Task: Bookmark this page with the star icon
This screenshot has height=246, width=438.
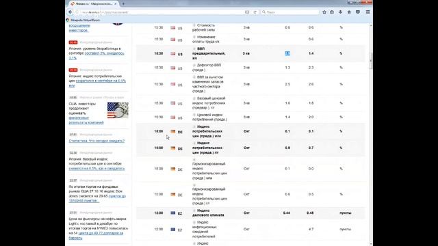Action: tap(324, 12)
